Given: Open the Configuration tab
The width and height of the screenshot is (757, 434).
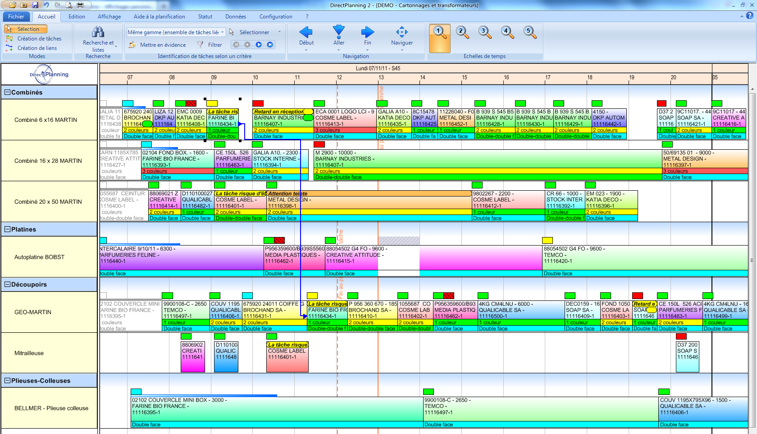Looking at the screenshot, I should coord(276,17).
